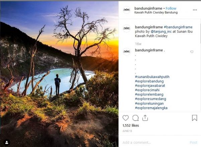Open more options with three-dots icon

pos(194,10)
